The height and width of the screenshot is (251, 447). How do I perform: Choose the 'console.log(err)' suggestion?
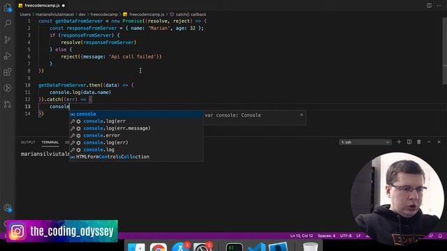(x=136, y=142)
